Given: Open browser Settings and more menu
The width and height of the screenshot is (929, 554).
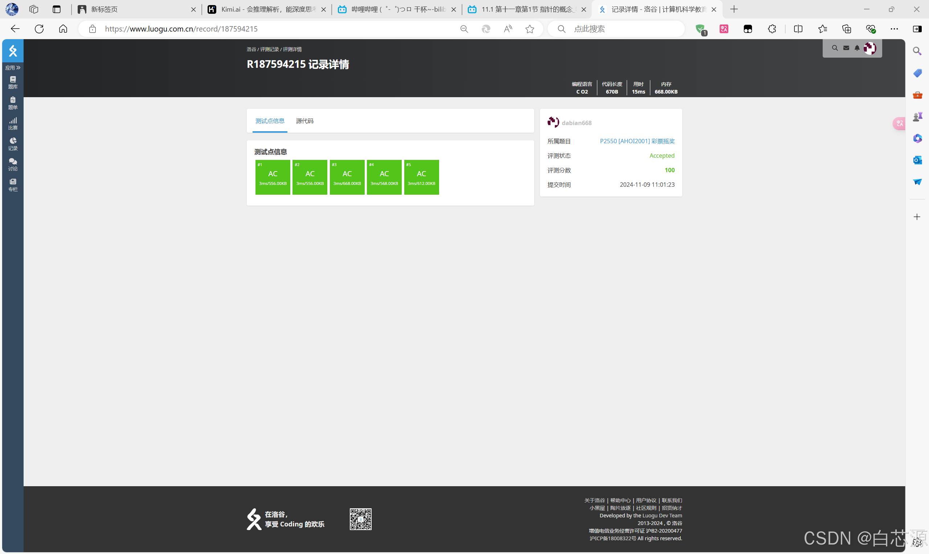Looking at the screenshot, I should click(894, 29).
